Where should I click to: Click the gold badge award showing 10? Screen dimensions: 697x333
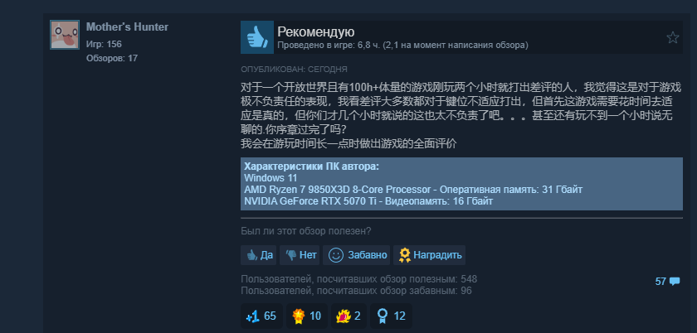307,316
